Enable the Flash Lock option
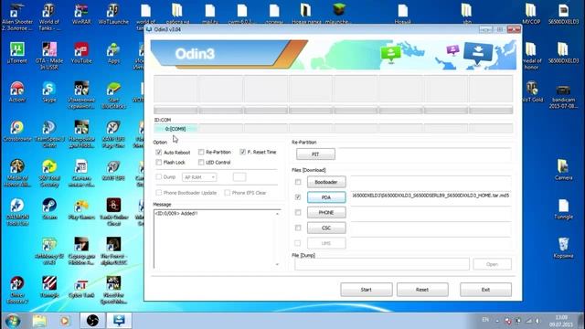Image resolution: width=585 pixels, height=329 pixels. pyautogui.click(x=158, y=163)
